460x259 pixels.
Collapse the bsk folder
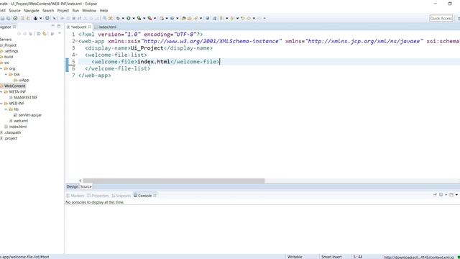click(6, 74)
